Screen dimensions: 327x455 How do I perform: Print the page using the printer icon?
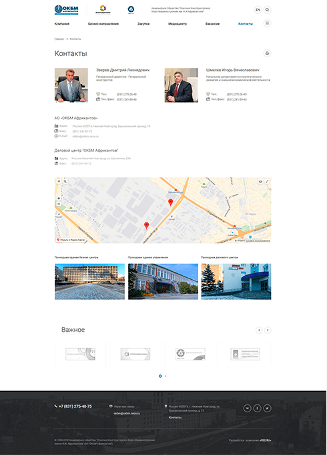tap(267, 53)
